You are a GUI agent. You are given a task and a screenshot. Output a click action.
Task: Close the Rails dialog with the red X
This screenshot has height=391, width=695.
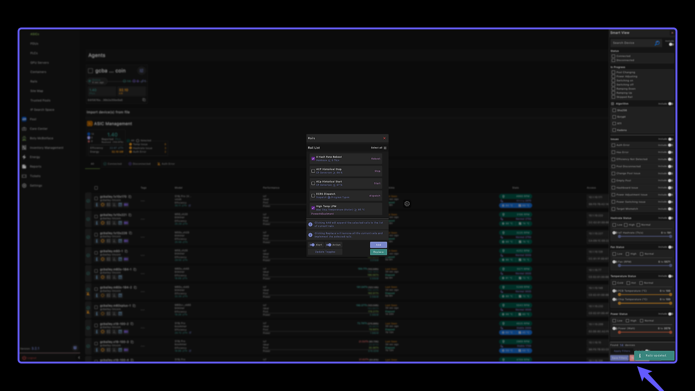coord(384,138)
